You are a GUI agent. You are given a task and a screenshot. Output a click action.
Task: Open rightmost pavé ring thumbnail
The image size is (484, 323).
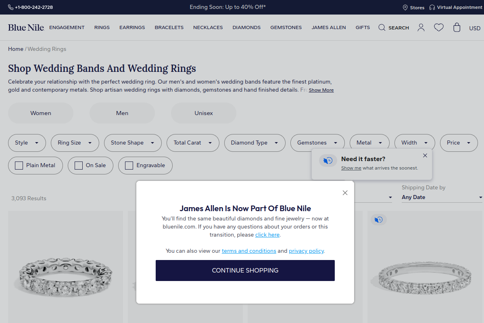click(x=425, y=267)
